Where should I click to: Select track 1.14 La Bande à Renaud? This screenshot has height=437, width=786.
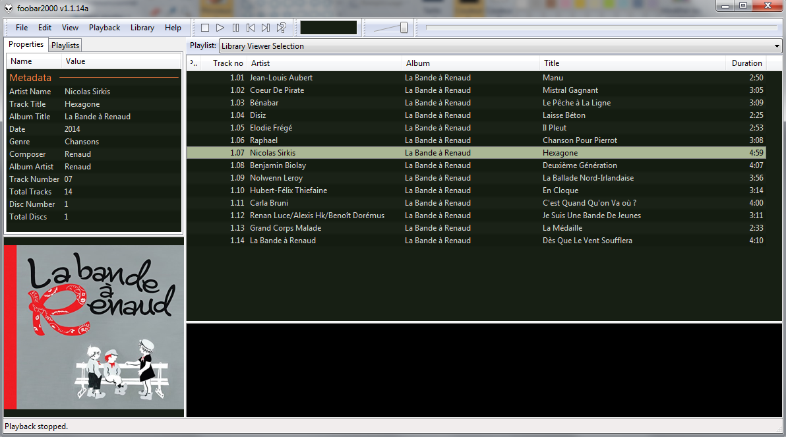click(476, 241)
